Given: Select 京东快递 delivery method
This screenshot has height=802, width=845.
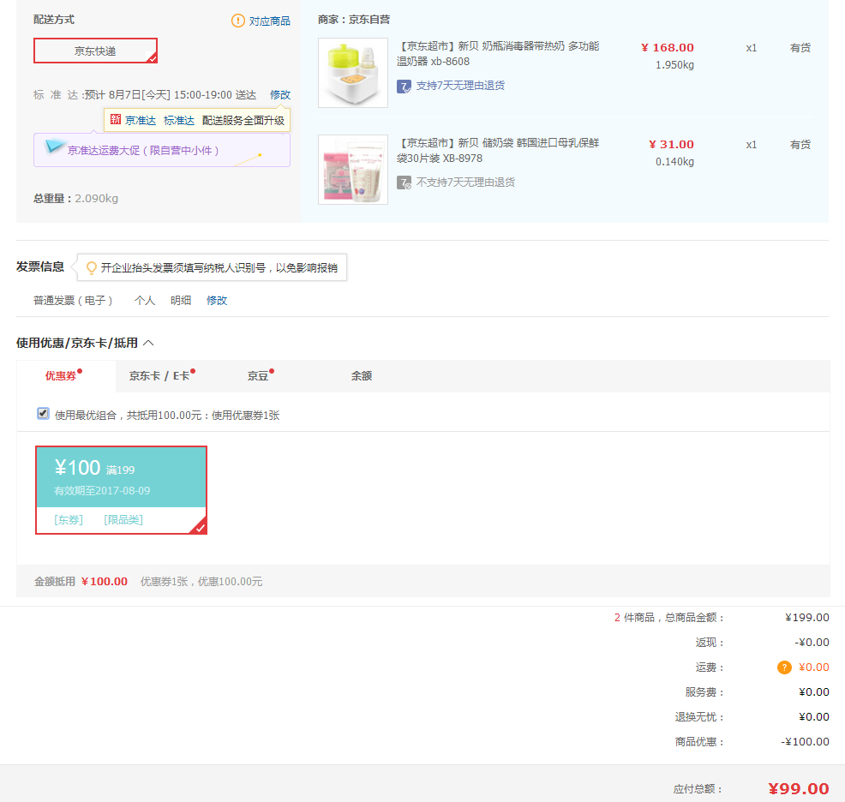Looking at the screenshot, I should click(95, 51).
